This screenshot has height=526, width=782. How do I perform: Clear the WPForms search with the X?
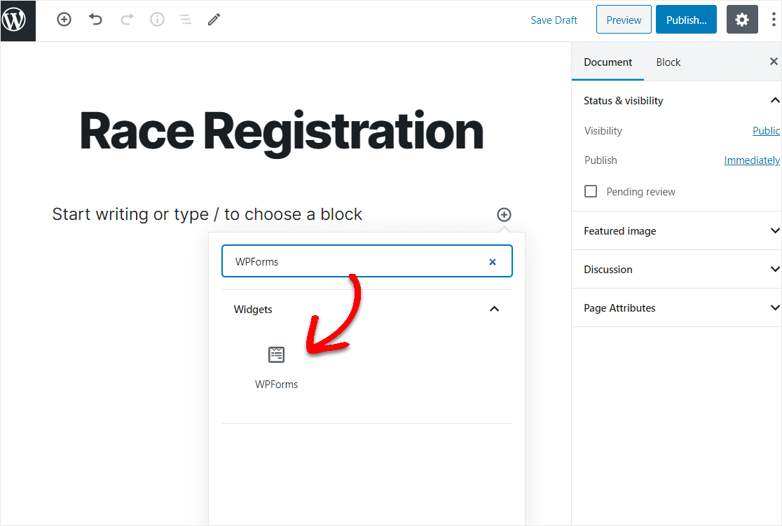[492, 261]
